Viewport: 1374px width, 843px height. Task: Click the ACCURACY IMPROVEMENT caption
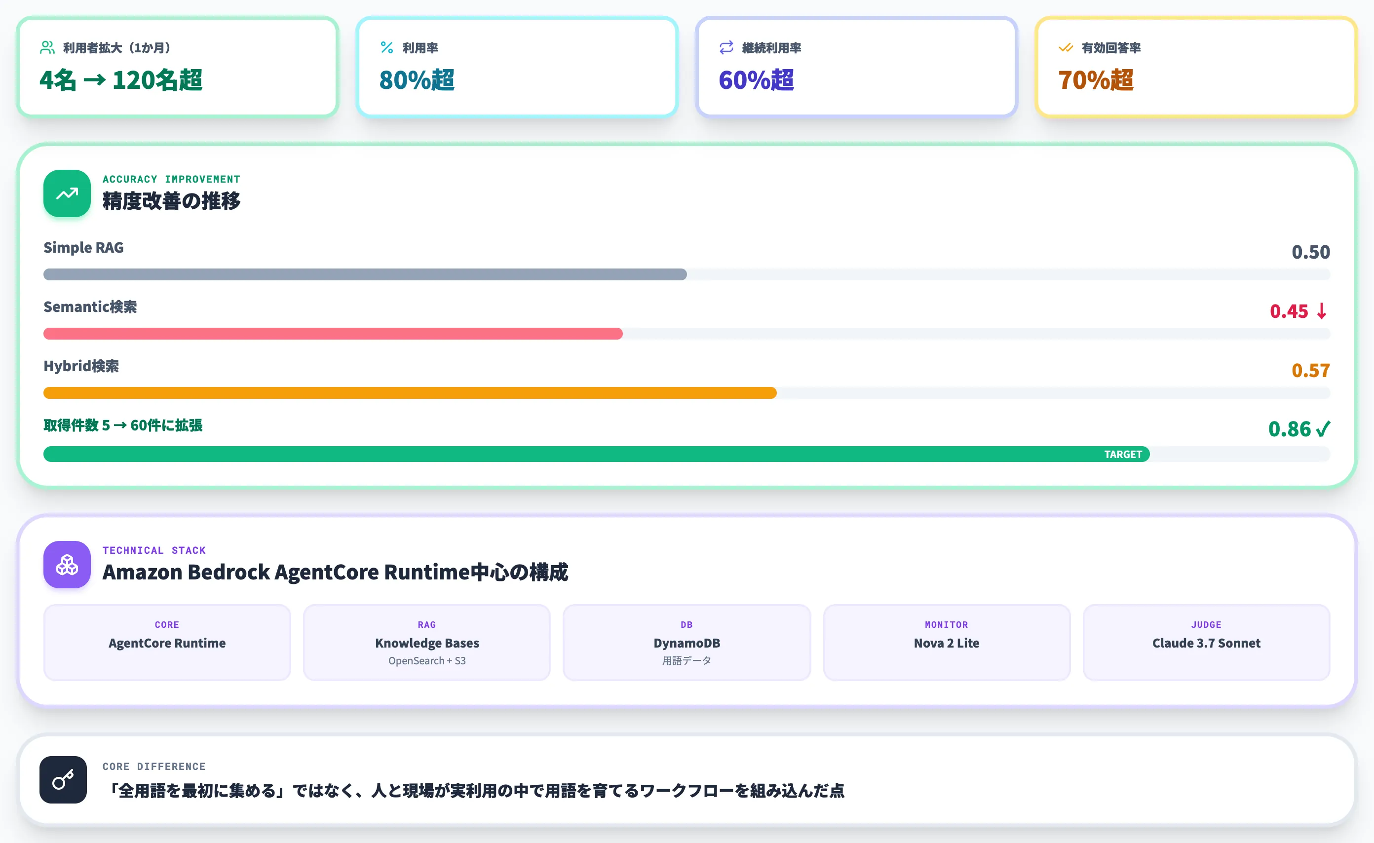pos(171,179)
